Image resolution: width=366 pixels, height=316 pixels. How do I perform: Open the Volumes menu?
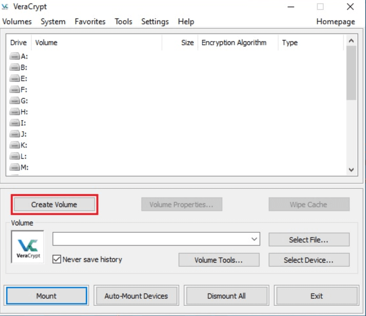(17, 22)
